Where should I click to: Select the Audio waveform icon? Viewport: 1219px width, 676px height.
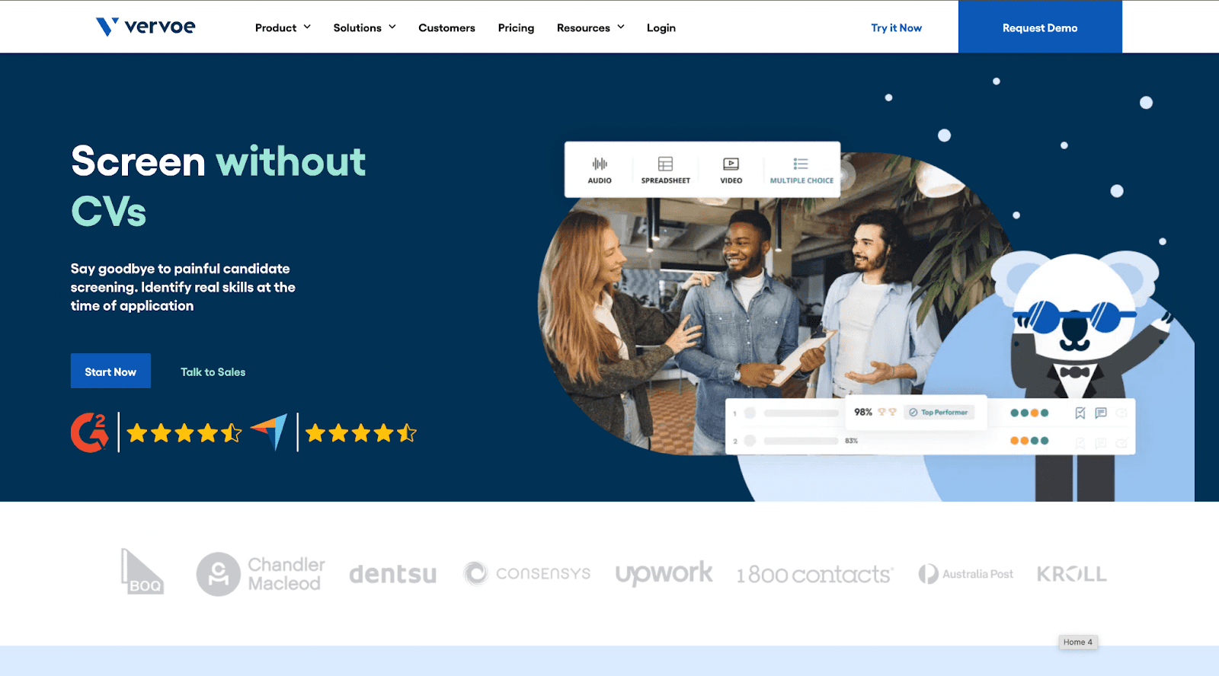600,164
